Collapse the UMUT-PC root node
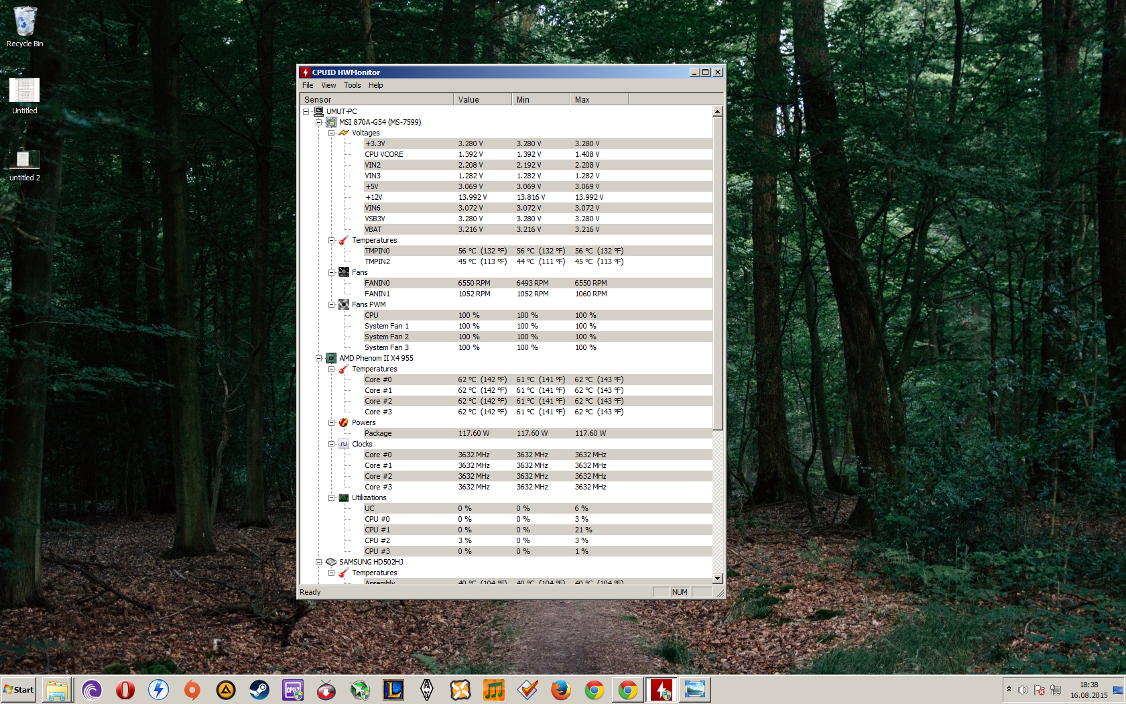 (x=306, y=111)
